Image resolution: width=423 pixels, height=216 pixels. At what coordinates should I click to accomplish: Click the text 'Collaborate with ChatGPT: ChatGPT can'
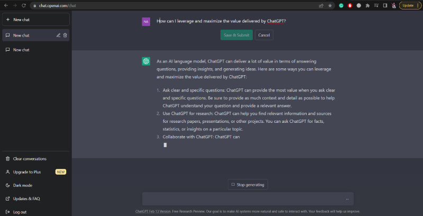(201, 137)
